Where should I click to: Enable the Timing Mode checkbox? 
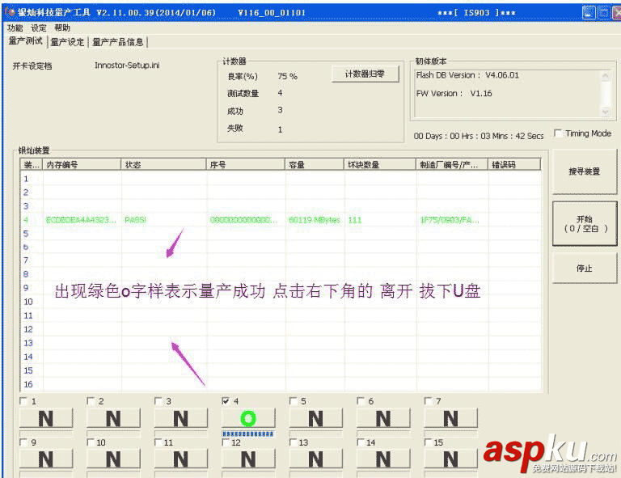(558, 133)
